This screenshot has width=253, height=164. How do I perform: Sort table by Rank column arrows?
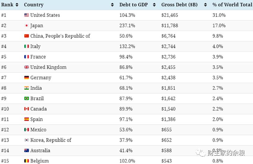coord(17,5)
